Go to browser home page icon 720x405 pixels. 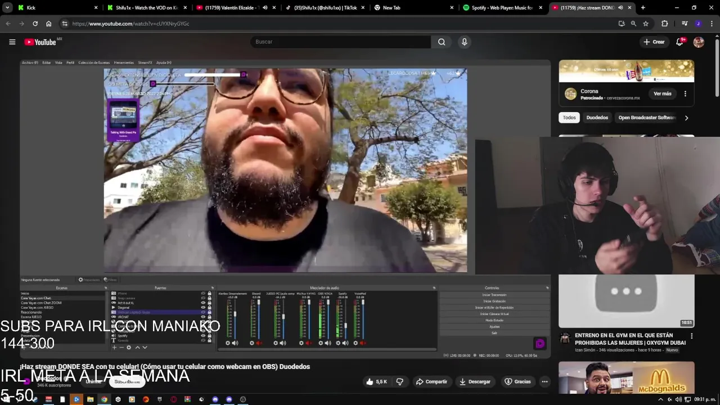49,24
